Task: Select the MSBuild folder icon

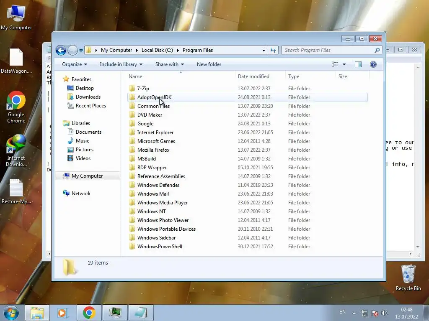Action: 132,158
